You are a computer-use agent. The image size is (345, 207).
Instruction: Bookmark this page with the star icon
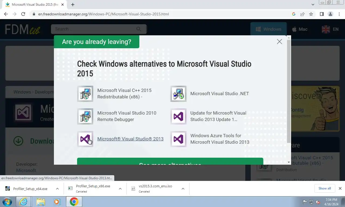pos(311,14)
